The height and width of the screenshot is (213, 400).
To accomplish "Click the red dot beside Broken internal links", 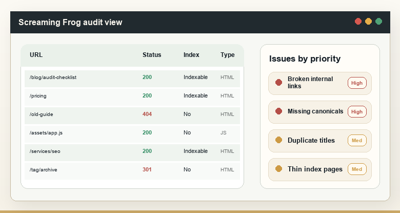I will point(278,83).
